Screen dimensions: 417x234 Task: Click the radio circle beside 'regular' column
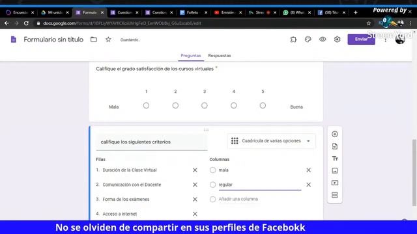click(212, 185)
